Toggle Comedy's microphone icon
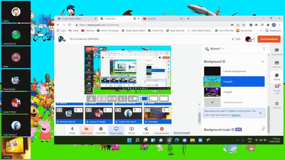Viewport: 285px width, 160px height. pyautogui.click(x=164, y=110)
